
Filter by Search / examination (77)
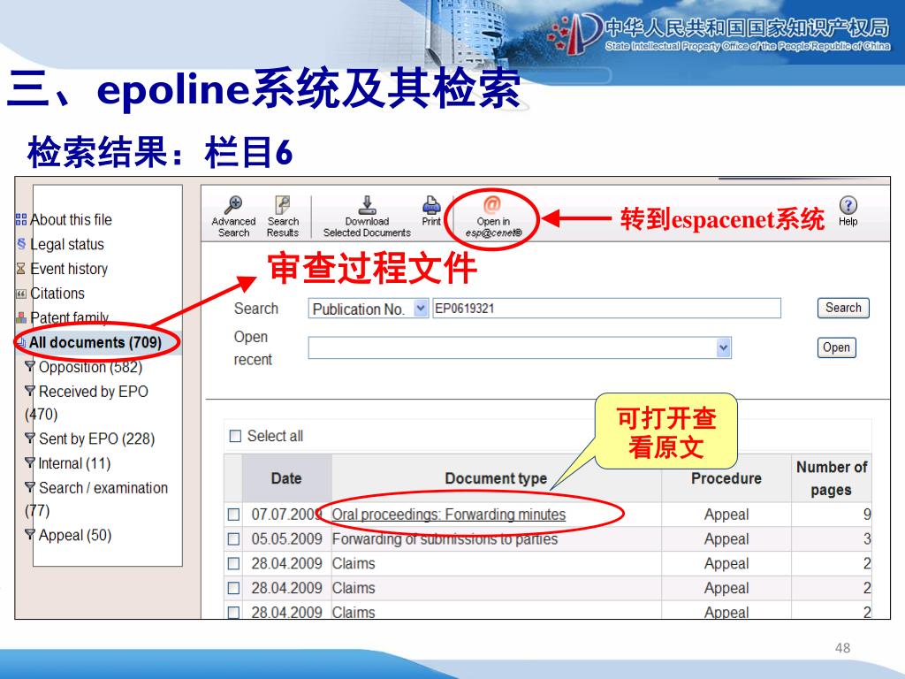pyautogui.click(x=96, y=499)
